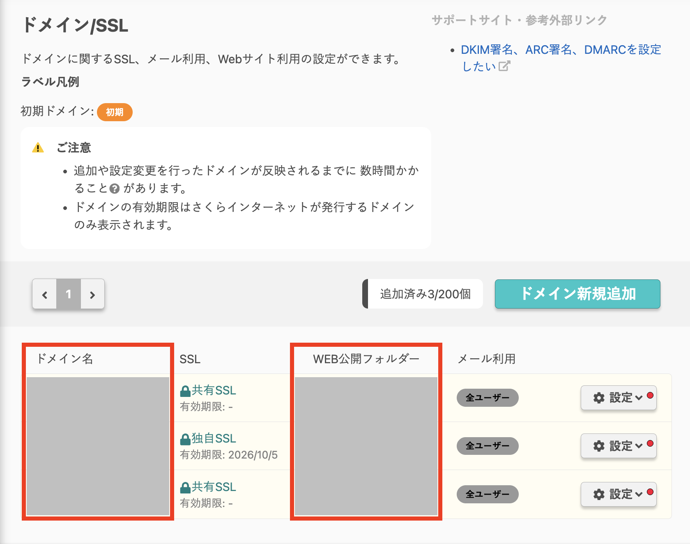This screenshot has width=690, height=544.
Task: Click the サポートサイト・参考外部リンク heading
Action: [x=520, y=20]
